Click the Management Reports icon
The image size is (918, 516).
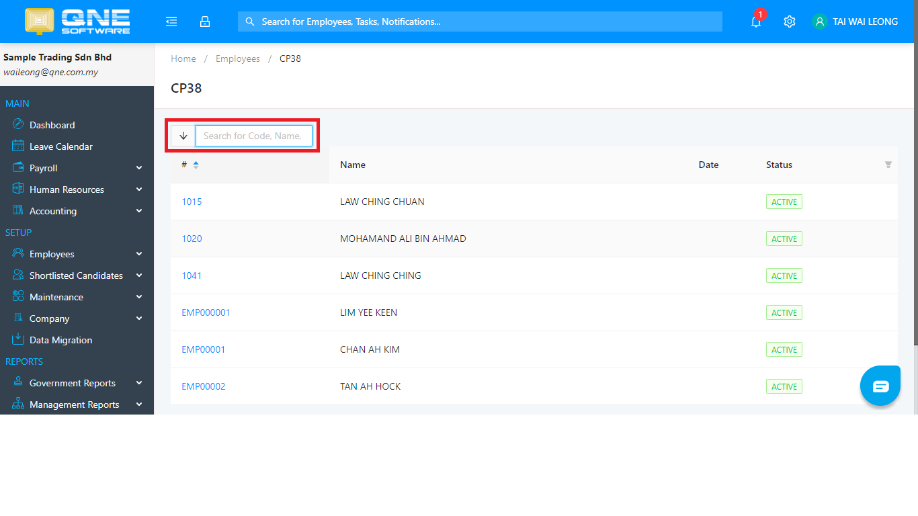click(x=18, y=404)
